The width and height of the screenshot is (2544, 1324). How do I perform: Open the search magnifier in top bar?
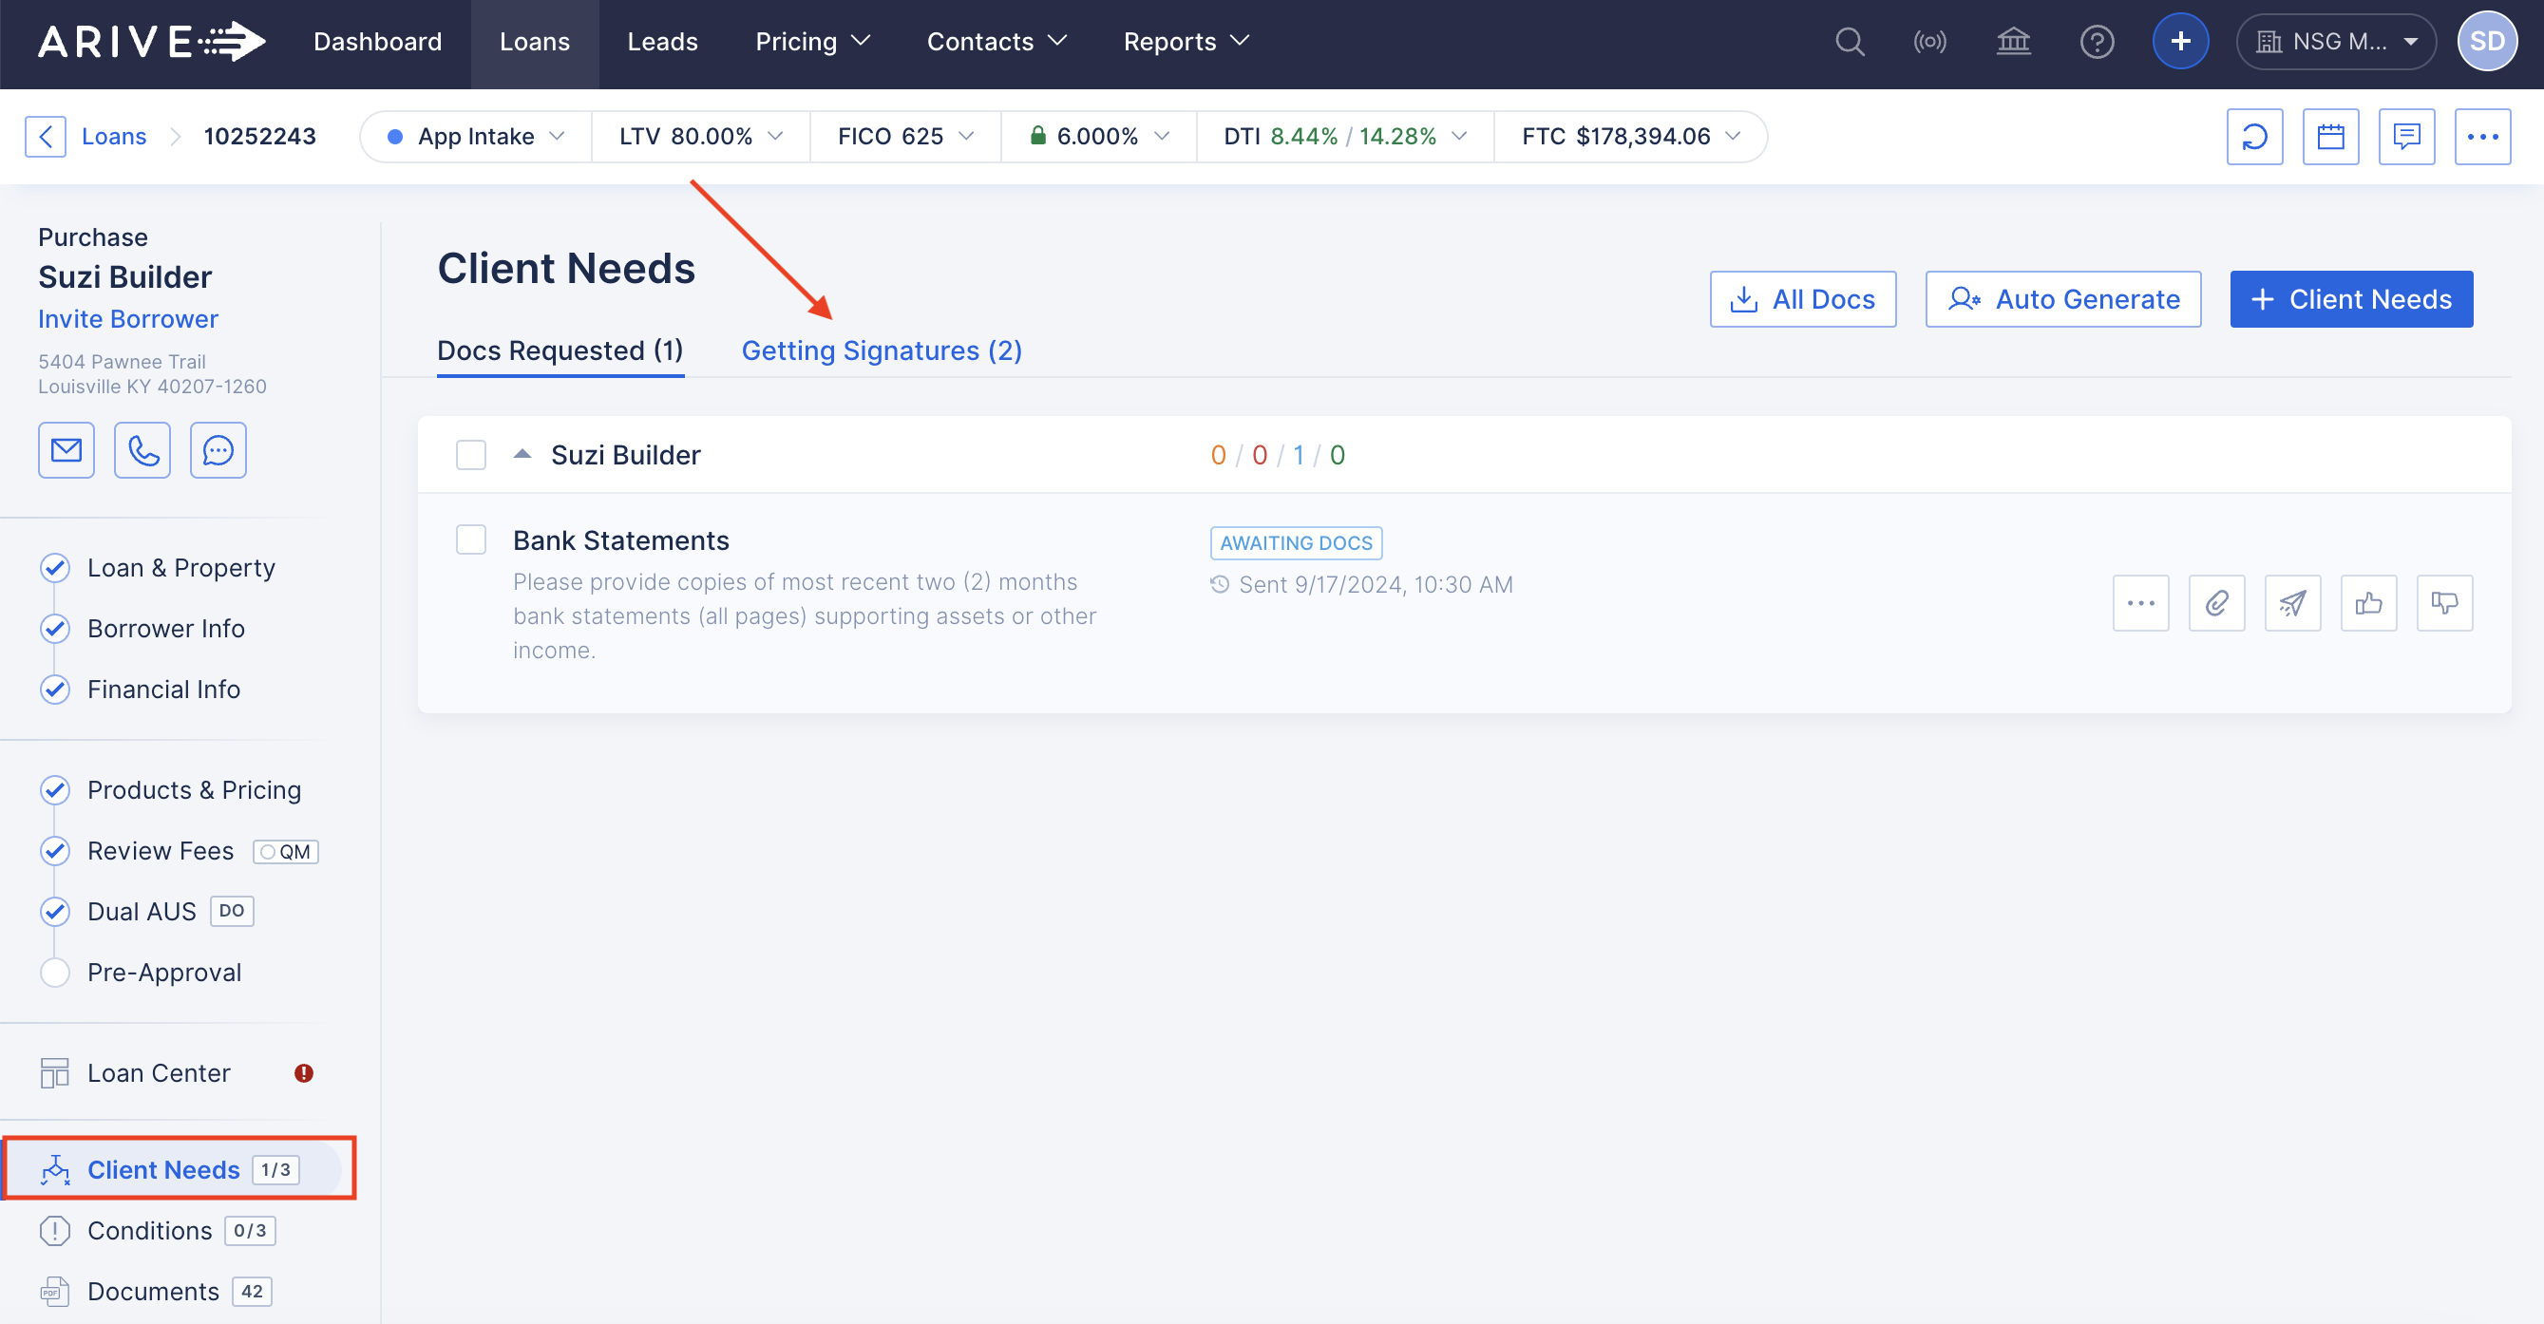[1849, 42]
